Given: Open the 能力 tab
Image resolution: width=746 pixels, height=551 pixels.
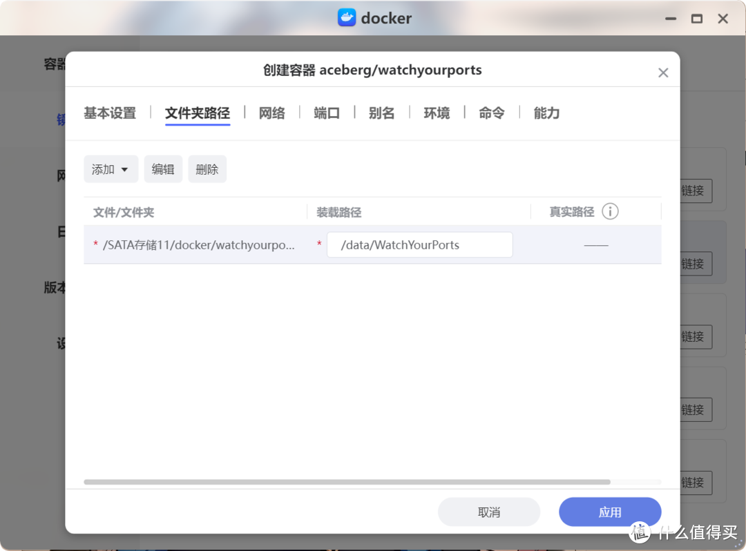Looking at the screenshot, I should (546, 113).
